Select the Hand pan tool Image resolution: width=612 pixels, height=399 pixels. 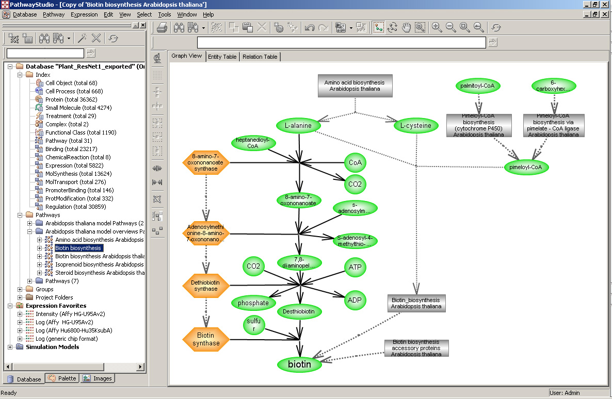point(406,27)
